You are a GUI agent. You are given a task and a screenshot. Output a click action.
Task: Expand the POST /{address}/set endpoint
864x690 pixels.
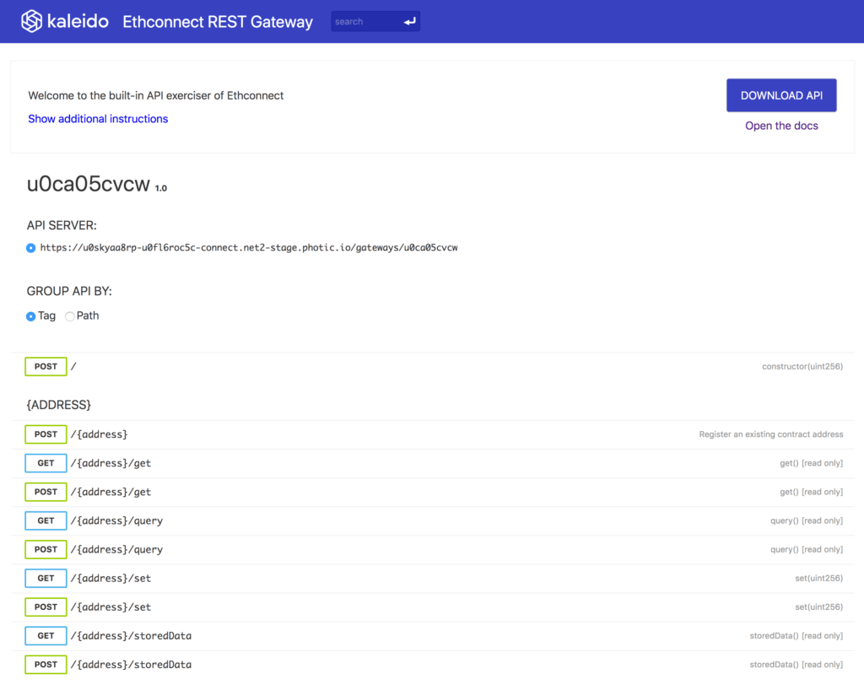point(433,606)
